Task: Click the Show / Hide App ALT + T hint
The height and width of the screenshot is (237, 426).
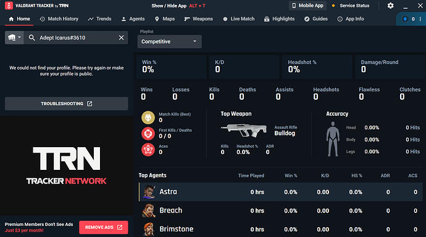Action: click(178, 6)
